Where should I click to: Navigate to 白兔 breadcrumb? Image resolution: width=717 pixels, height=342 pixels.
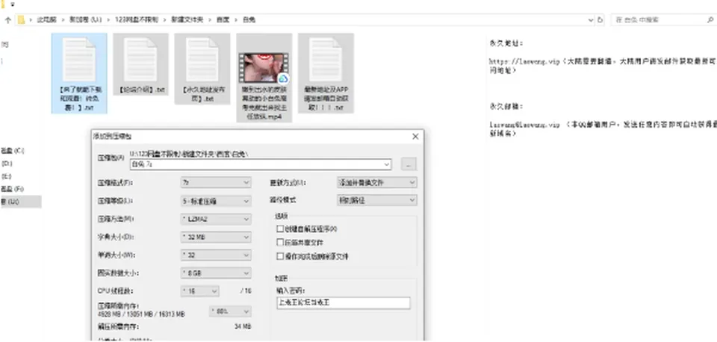click(x=249, y=20)
